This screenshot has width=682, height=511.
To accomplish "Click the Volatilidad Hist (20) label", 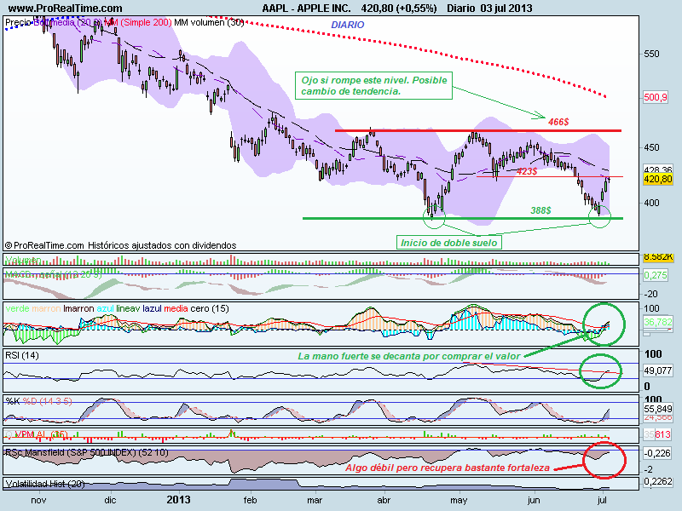I will pos(45,484).
